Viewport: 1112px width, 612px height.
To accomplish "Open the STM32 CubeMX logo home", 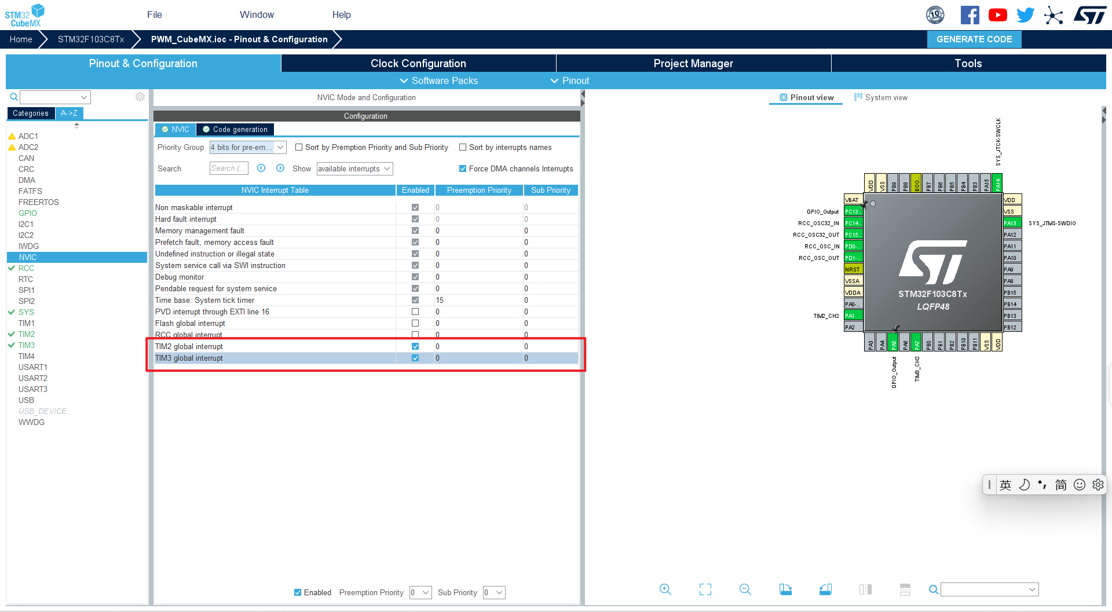I will point(25,15).
